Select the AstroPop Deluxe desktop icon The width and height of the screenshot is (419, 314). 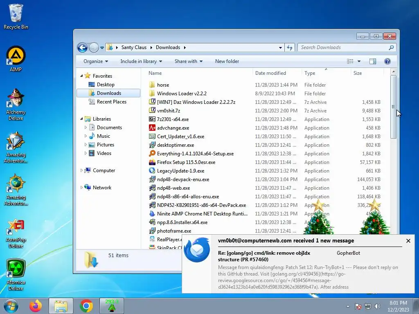(16, 233)
